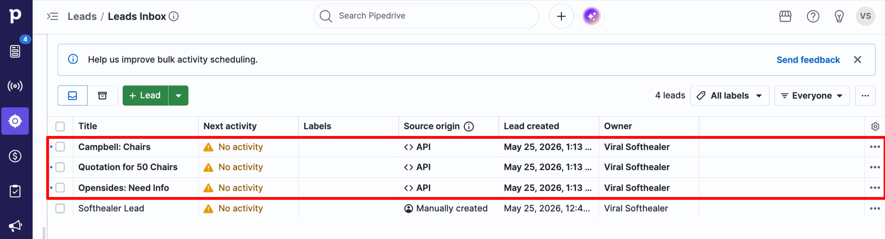
Task: Click API source in Campbell: Chairs row
Action: point(417,147)
